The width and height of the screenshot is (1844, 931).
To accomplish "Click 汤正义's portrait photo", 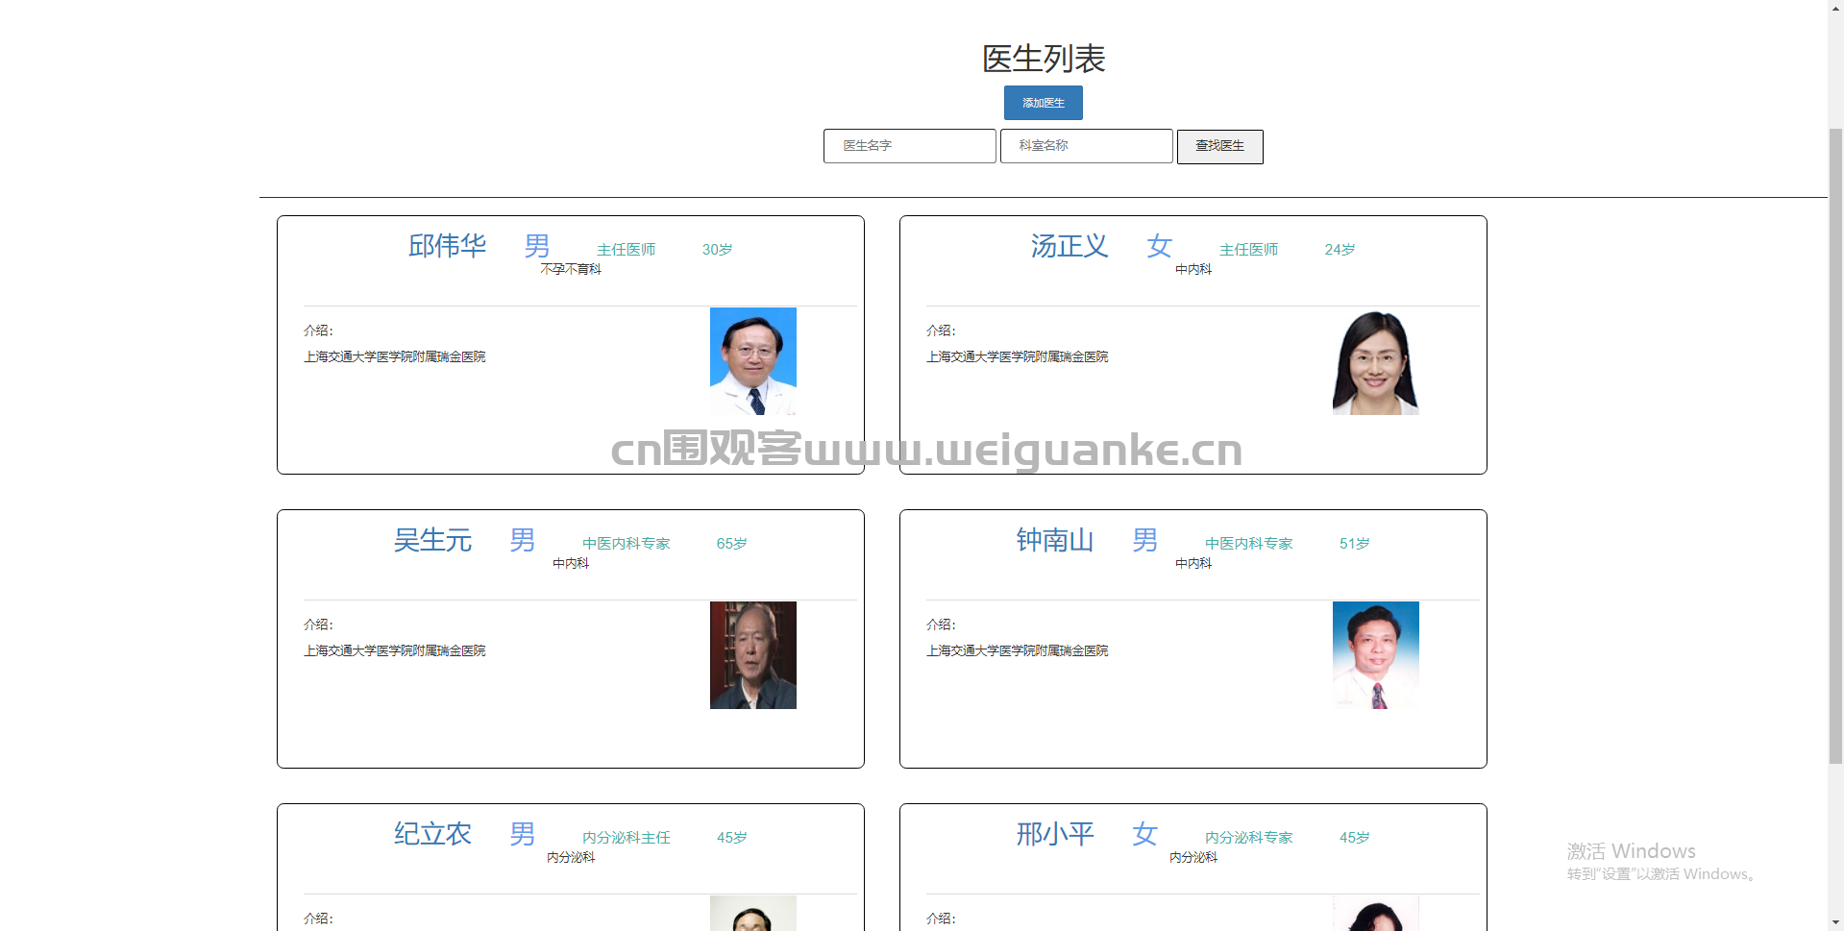I will [1376, 361].
